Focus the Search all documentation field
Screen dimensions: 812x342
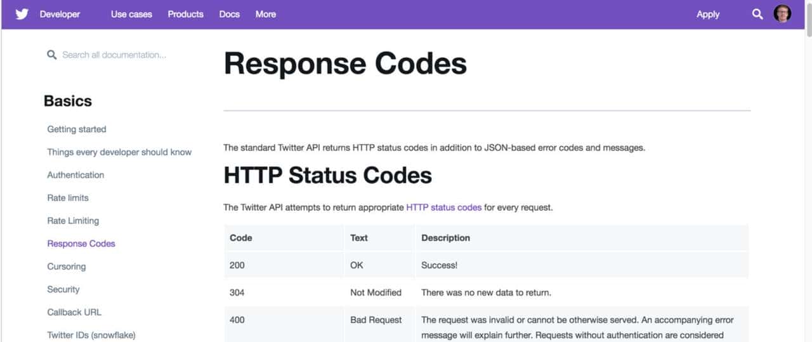pos(114,55)
